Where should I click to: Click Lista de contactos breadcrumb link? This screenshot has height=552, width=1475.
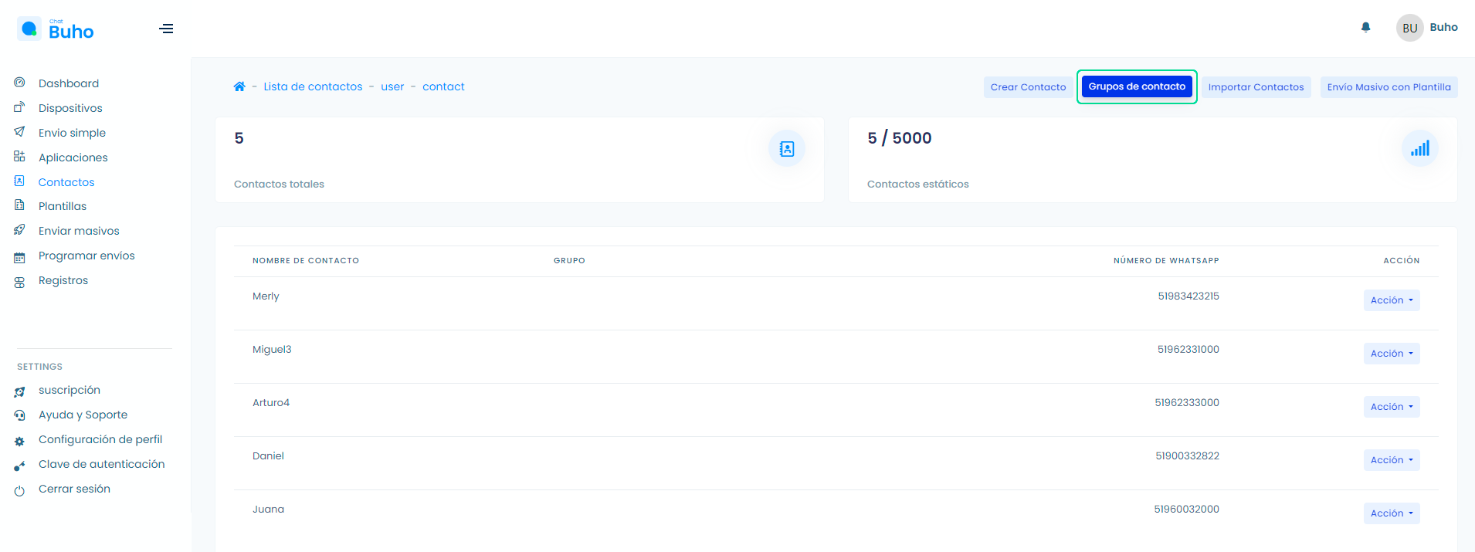point(313,86)
